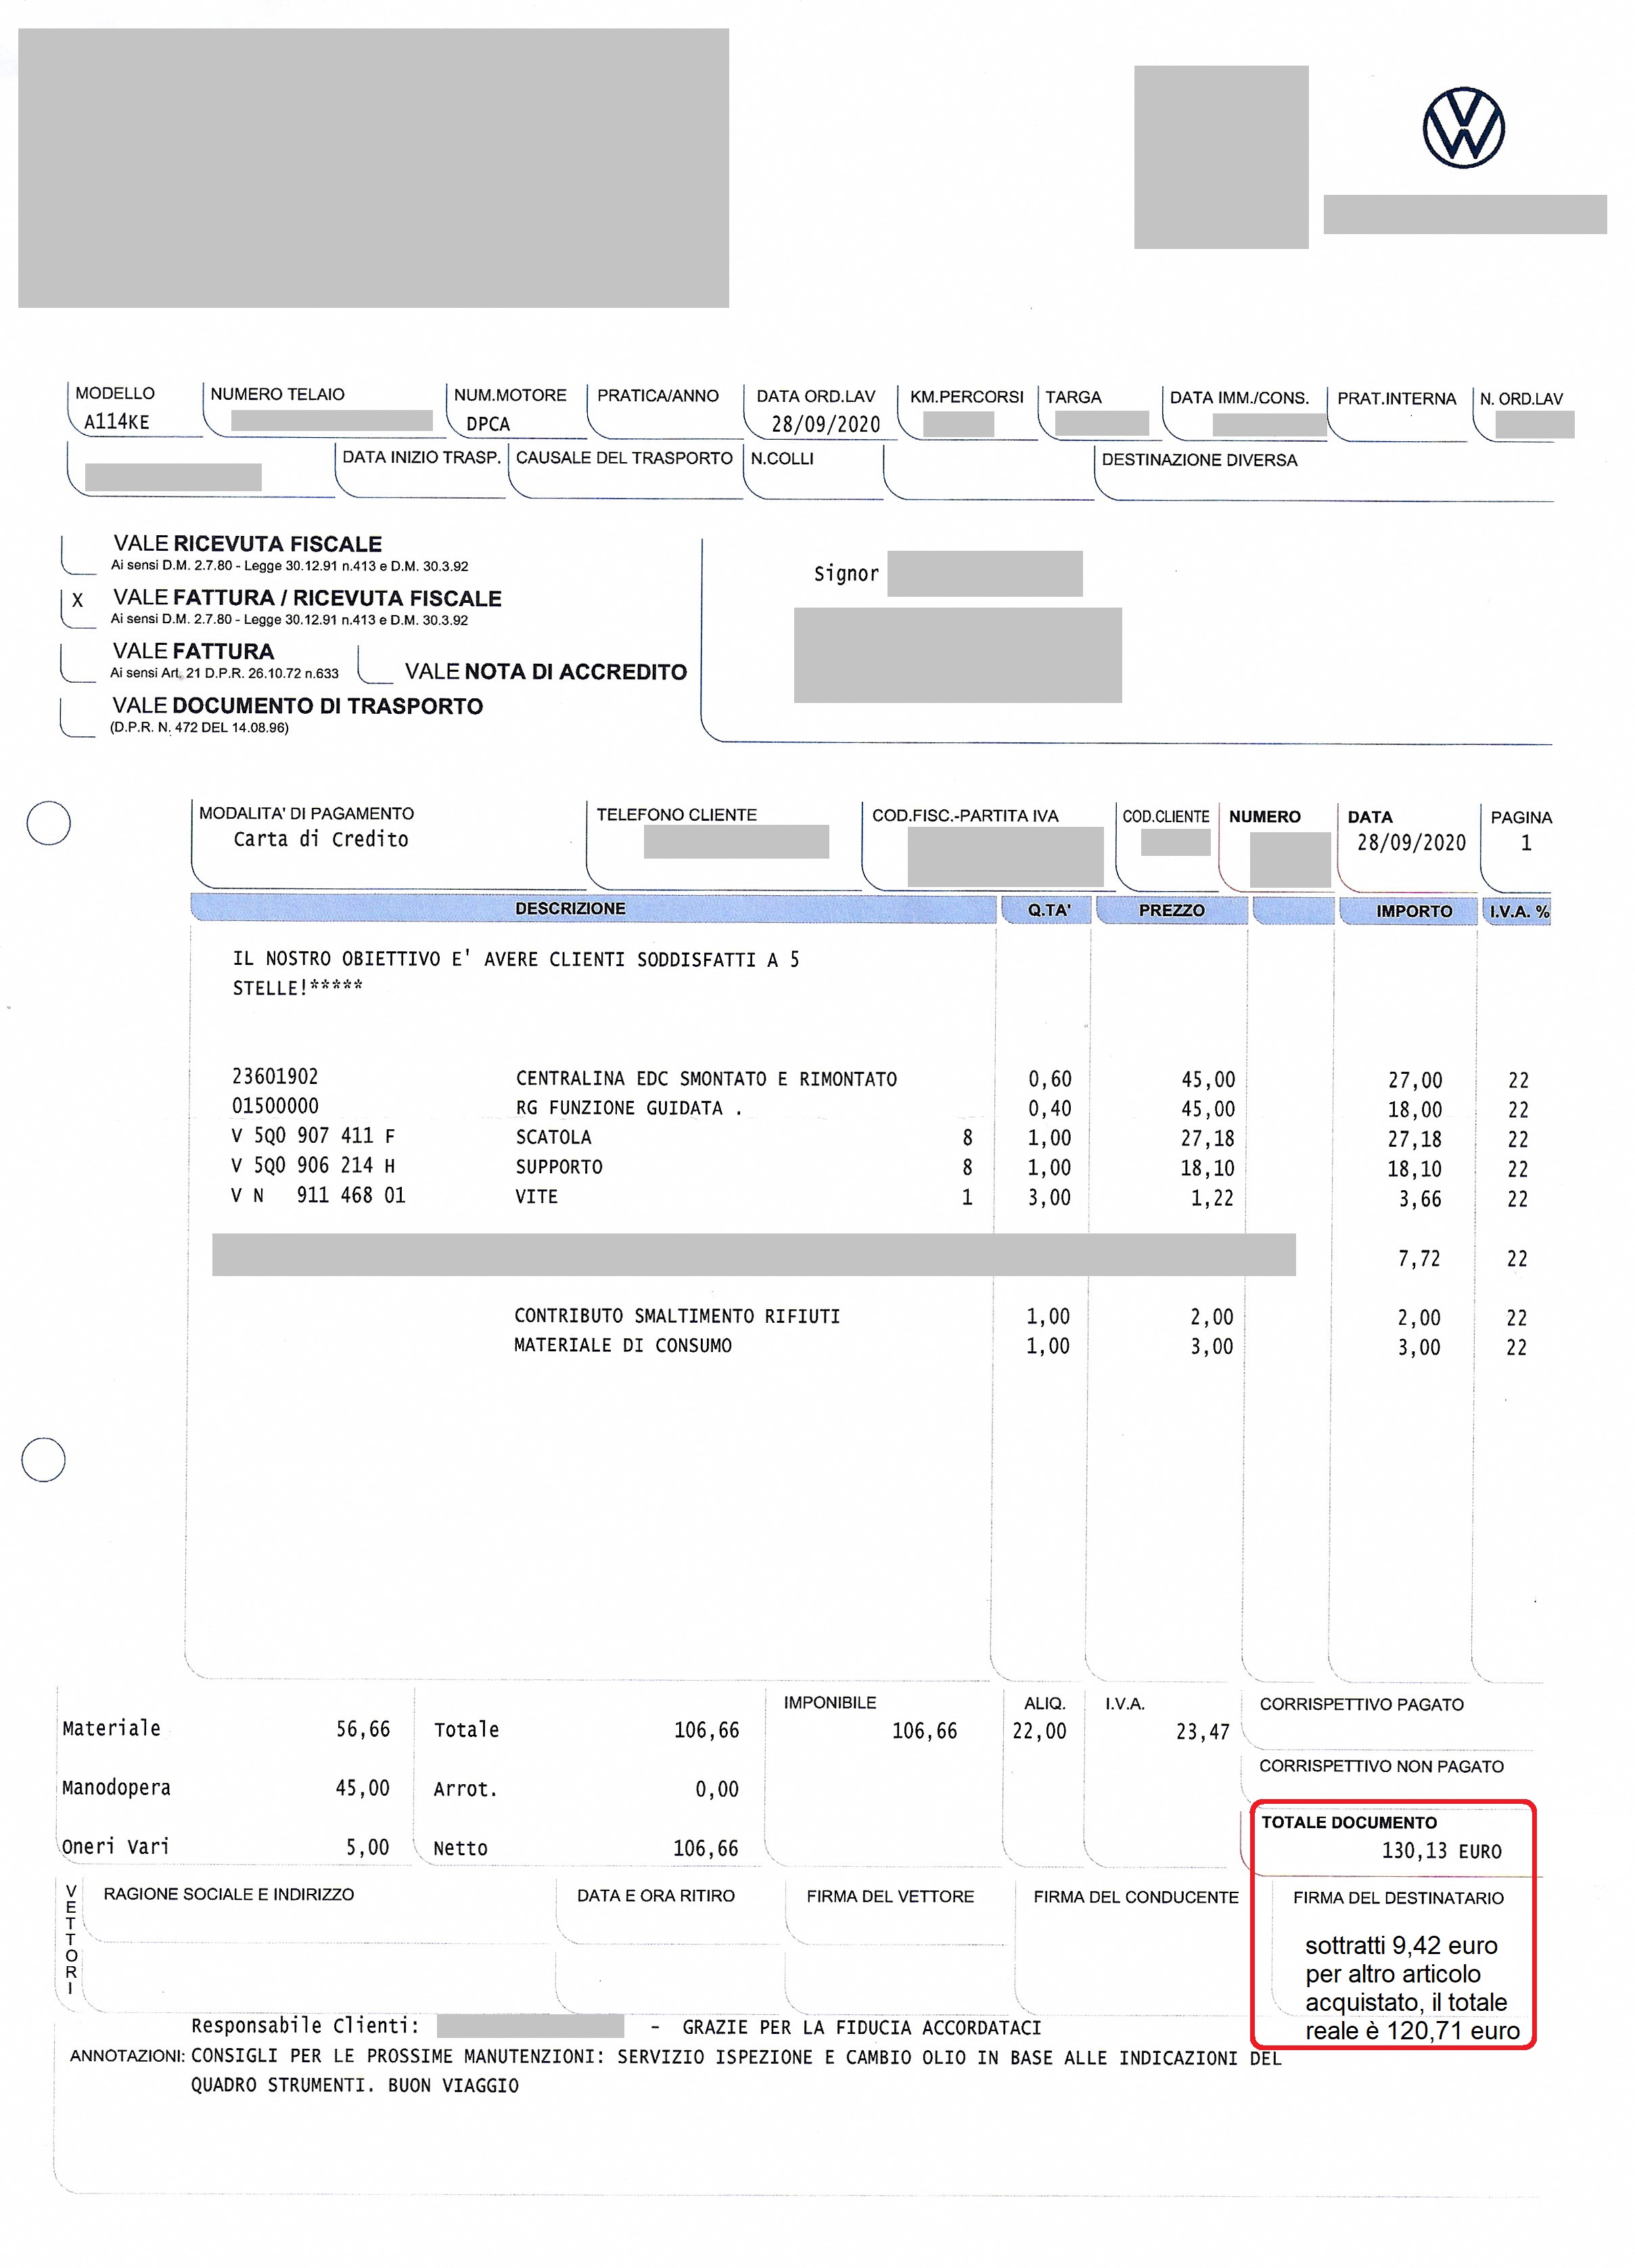Click TOTALE DOCUMENTO amount 130,13 EURO

pos(1442,1851)
